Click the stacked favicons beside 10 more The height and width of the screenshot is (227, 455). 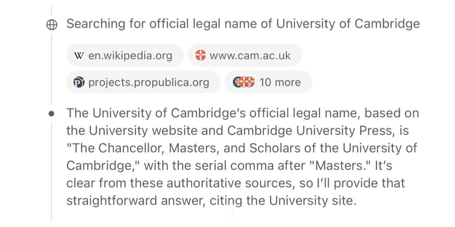pyautogui.click(x=243, y=82)
